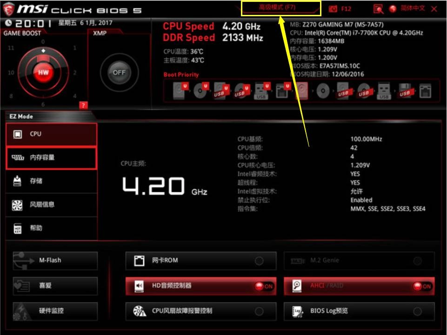Click the 内存电压 1.200V line
Screen dimensions: 447x335
point(314,58)
